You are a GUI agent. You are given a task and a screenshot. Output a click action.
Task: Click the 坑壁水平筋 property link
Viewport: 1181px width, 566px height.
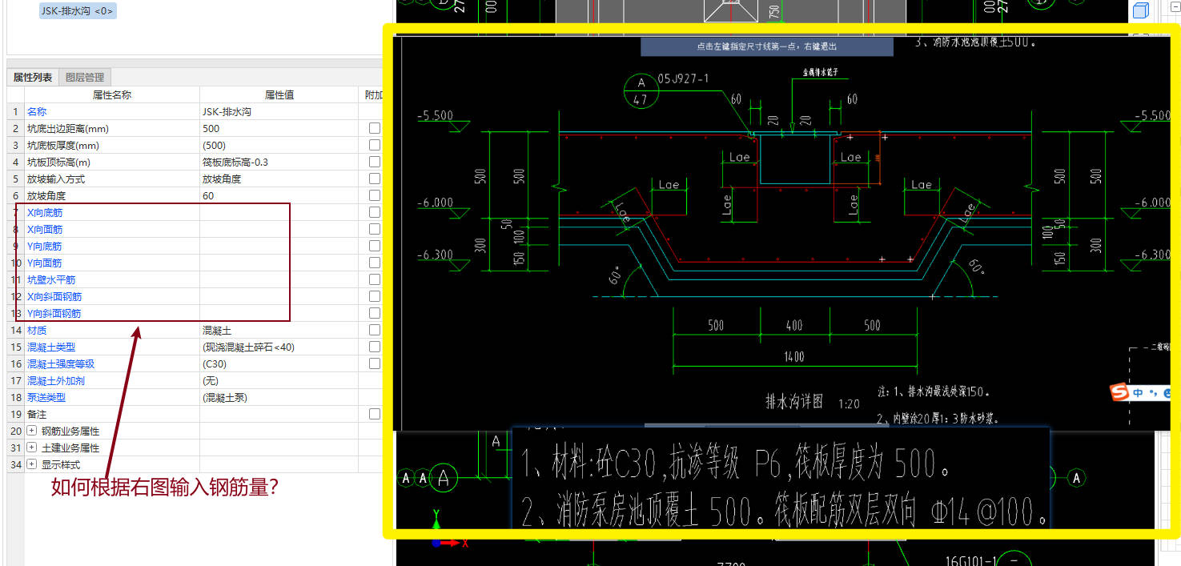coord(51,279)
